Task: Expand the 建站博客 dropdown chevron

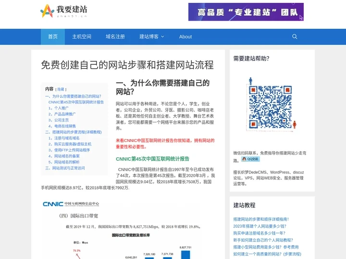Action: click(162, 36)
